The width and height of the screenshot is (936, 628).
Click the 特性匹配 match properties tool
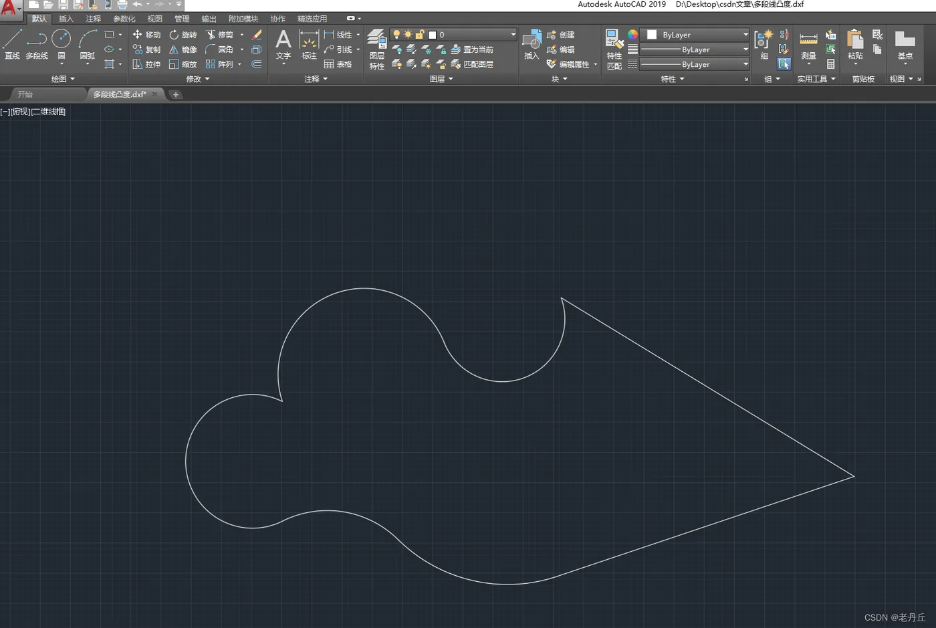(x=614, y=49)
